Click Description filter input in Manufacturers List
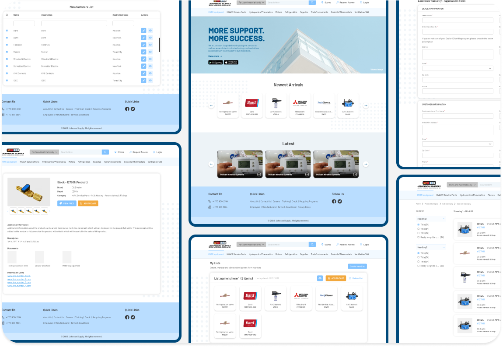The image size is (503, 347). click(74, 23)
